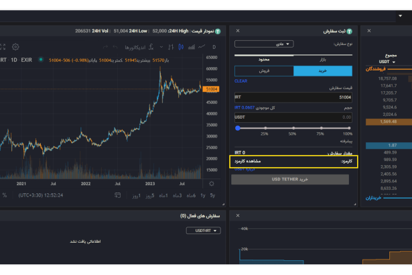Click the fullscreen chart icon
The image size is (412, 275).
point(3,47)
